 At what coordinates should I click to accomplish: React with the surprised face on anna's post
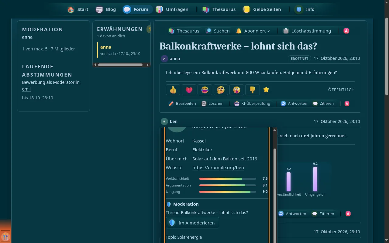(x=236, y=90)
